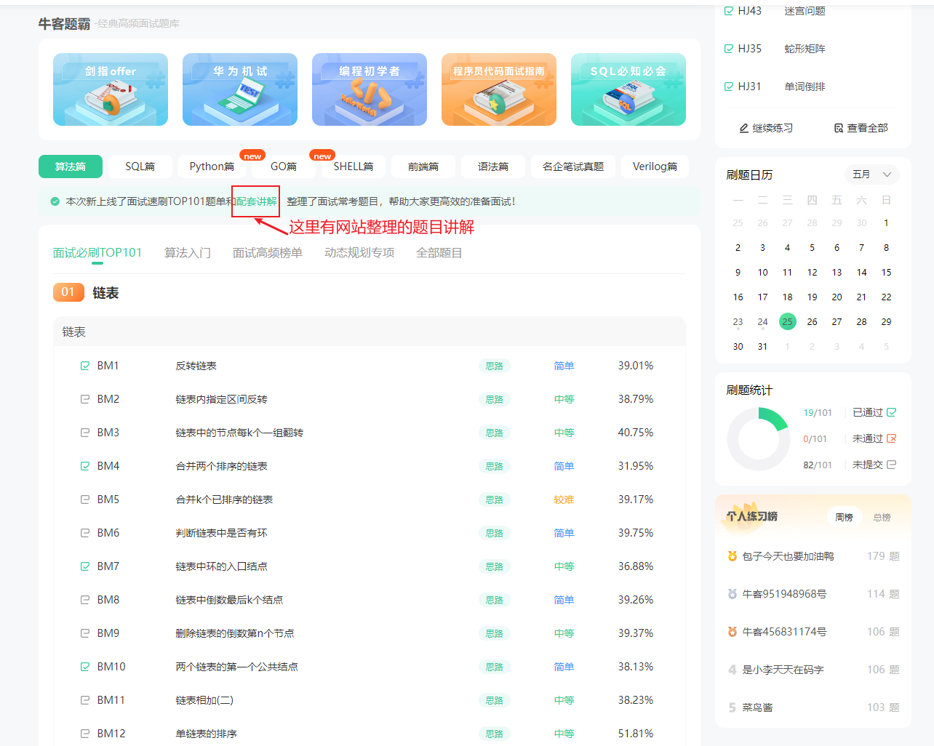Switch to the SHELL篇 category tab
The width and height of the screenshot is (934, 746).
pos(354,167)
